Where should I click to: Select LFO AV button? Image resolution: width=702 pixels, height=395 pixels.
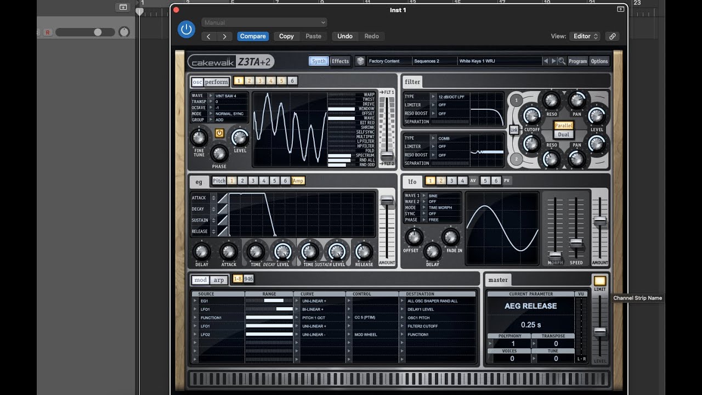pyautogui.click(x=473, y=181)
